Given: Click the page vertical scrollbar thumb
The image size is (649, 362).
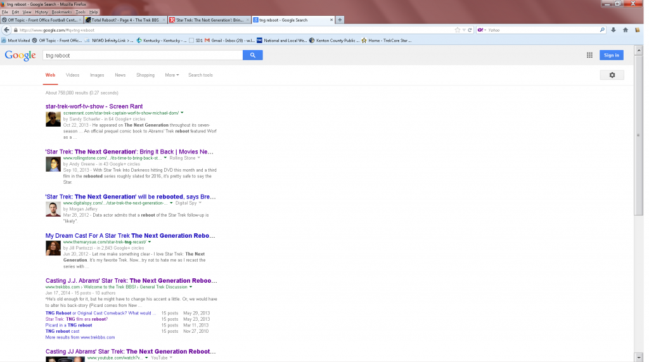Looking at the screenshot, I should tap(639, 135).
